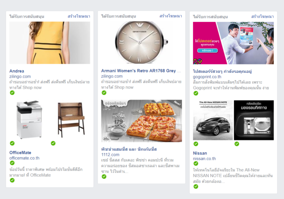
Task: Click green check below OfficeMate ad description
Action: (x=12, y=180)
